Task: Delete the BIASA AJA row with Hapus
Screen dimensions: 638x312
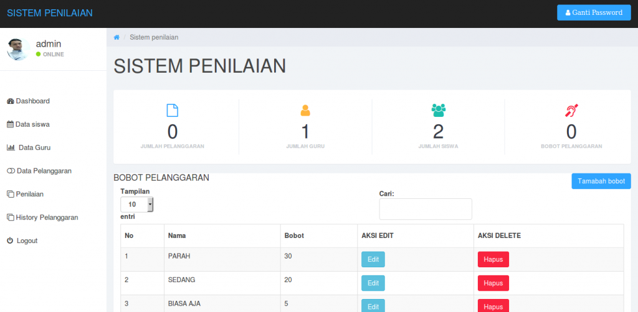Action: coord(493,306)
